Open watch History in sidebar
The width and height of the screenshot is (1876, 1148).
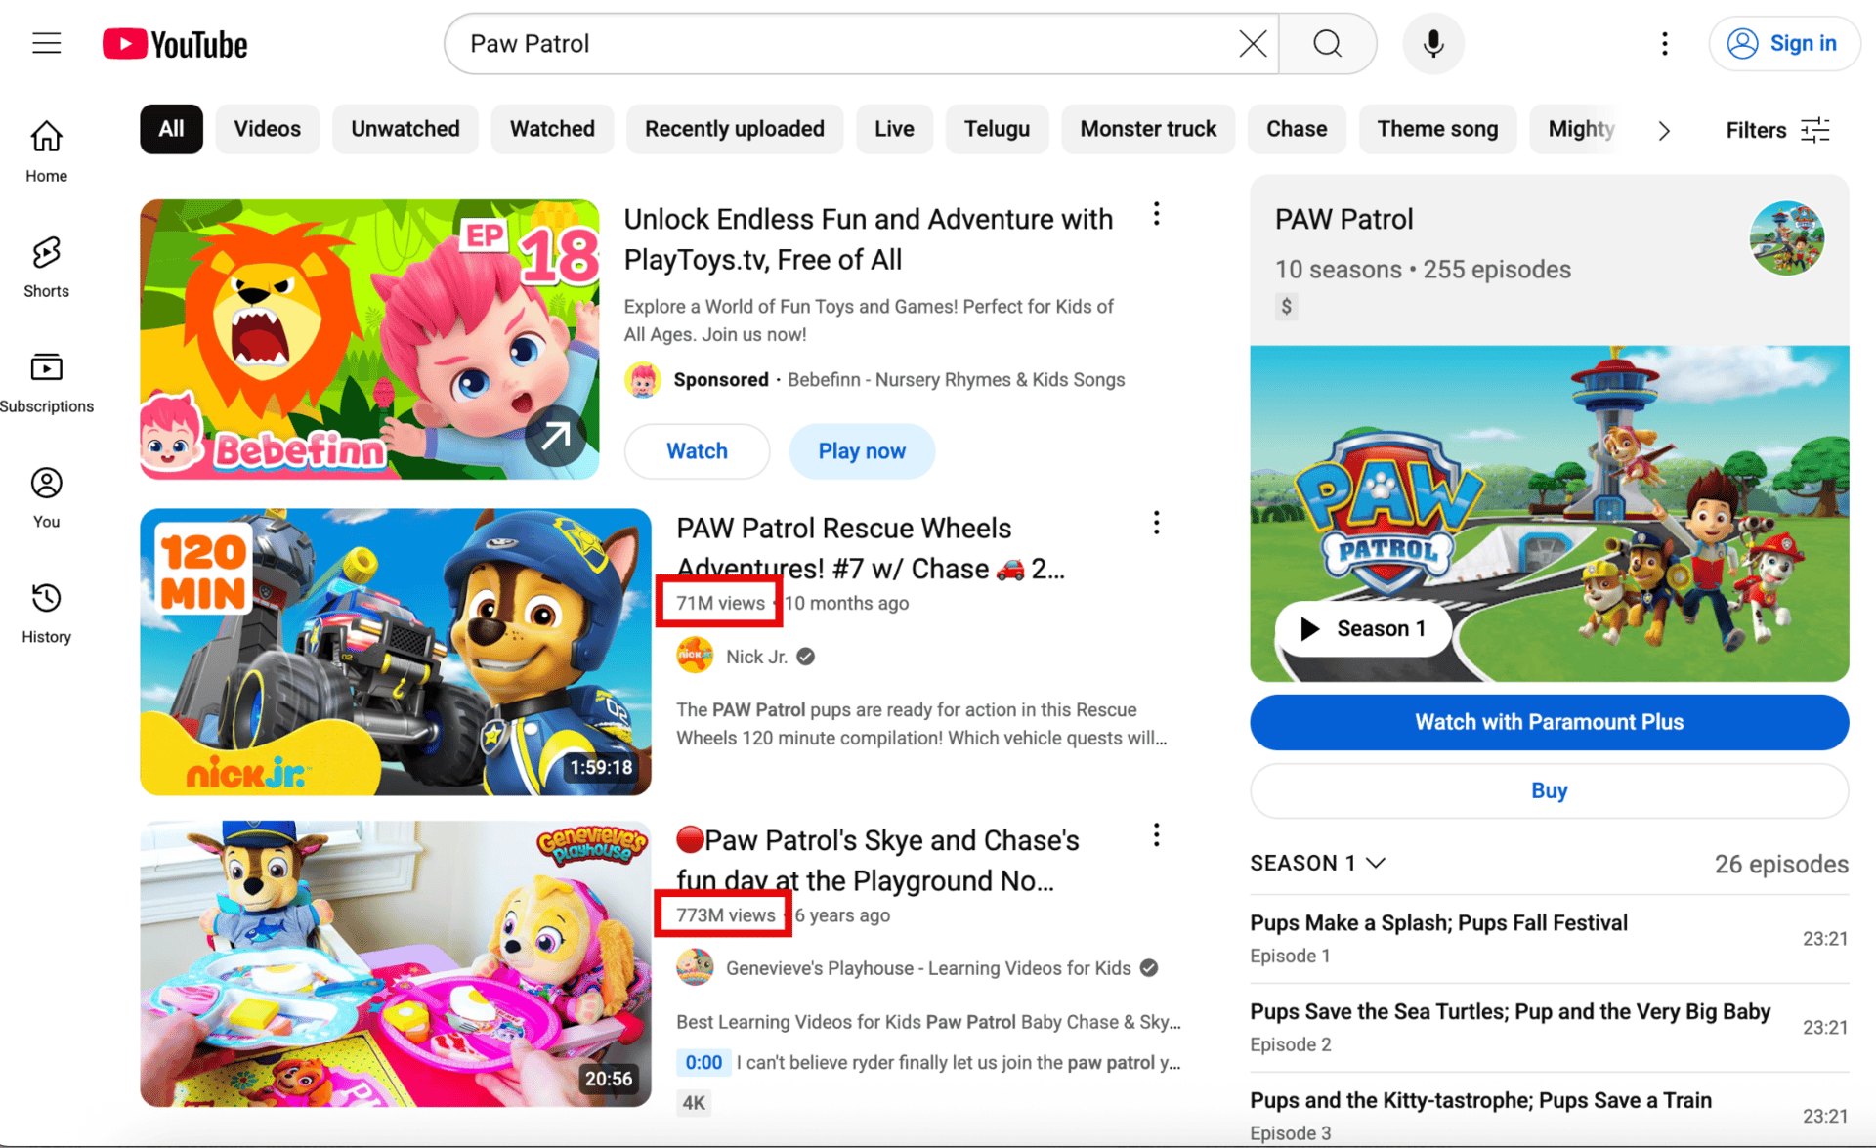coord(46,613)
